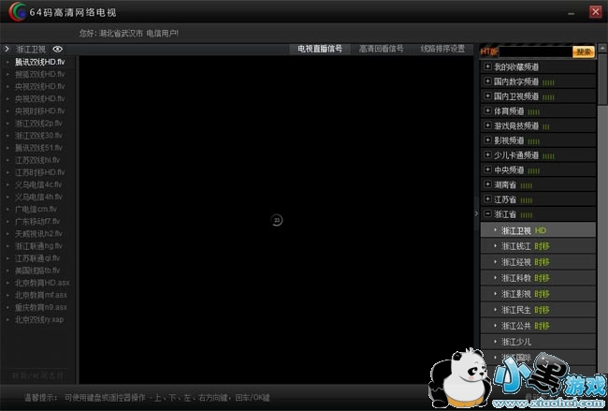Select the 浙江影视 channel
Viewport: 608px width, 411px height.
(538, 294)
